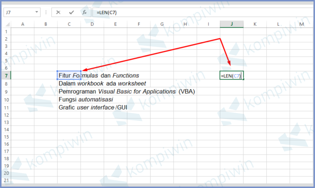Screen dimensions: 315x188
Task: Click the Select All corner triangle
Action: (7, 24)
